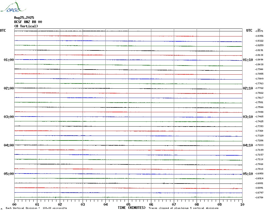Click DC offset value -17110
The height and width of the screenshot is (212, 265).
(x=259, y=159)
